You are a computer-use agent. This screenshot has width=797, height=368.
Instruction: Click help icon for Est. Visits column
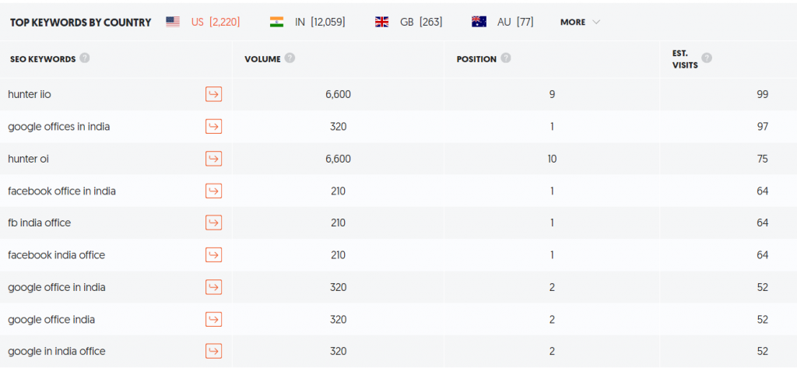(707, 58)
